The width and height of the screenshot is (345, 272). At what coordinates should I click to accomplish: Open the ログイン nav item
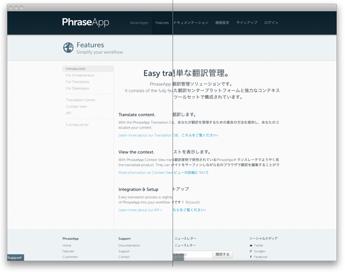tap(271, 23)
